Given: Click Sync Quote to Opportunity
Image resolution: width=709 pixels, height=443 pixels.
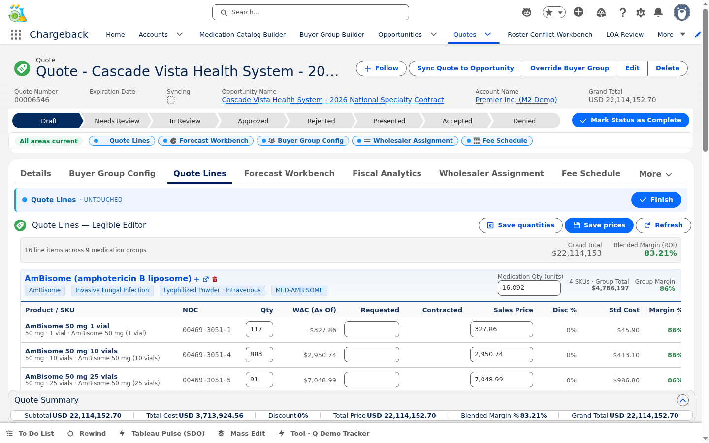Looking at the screenshot, I should (x=465, y=68).
